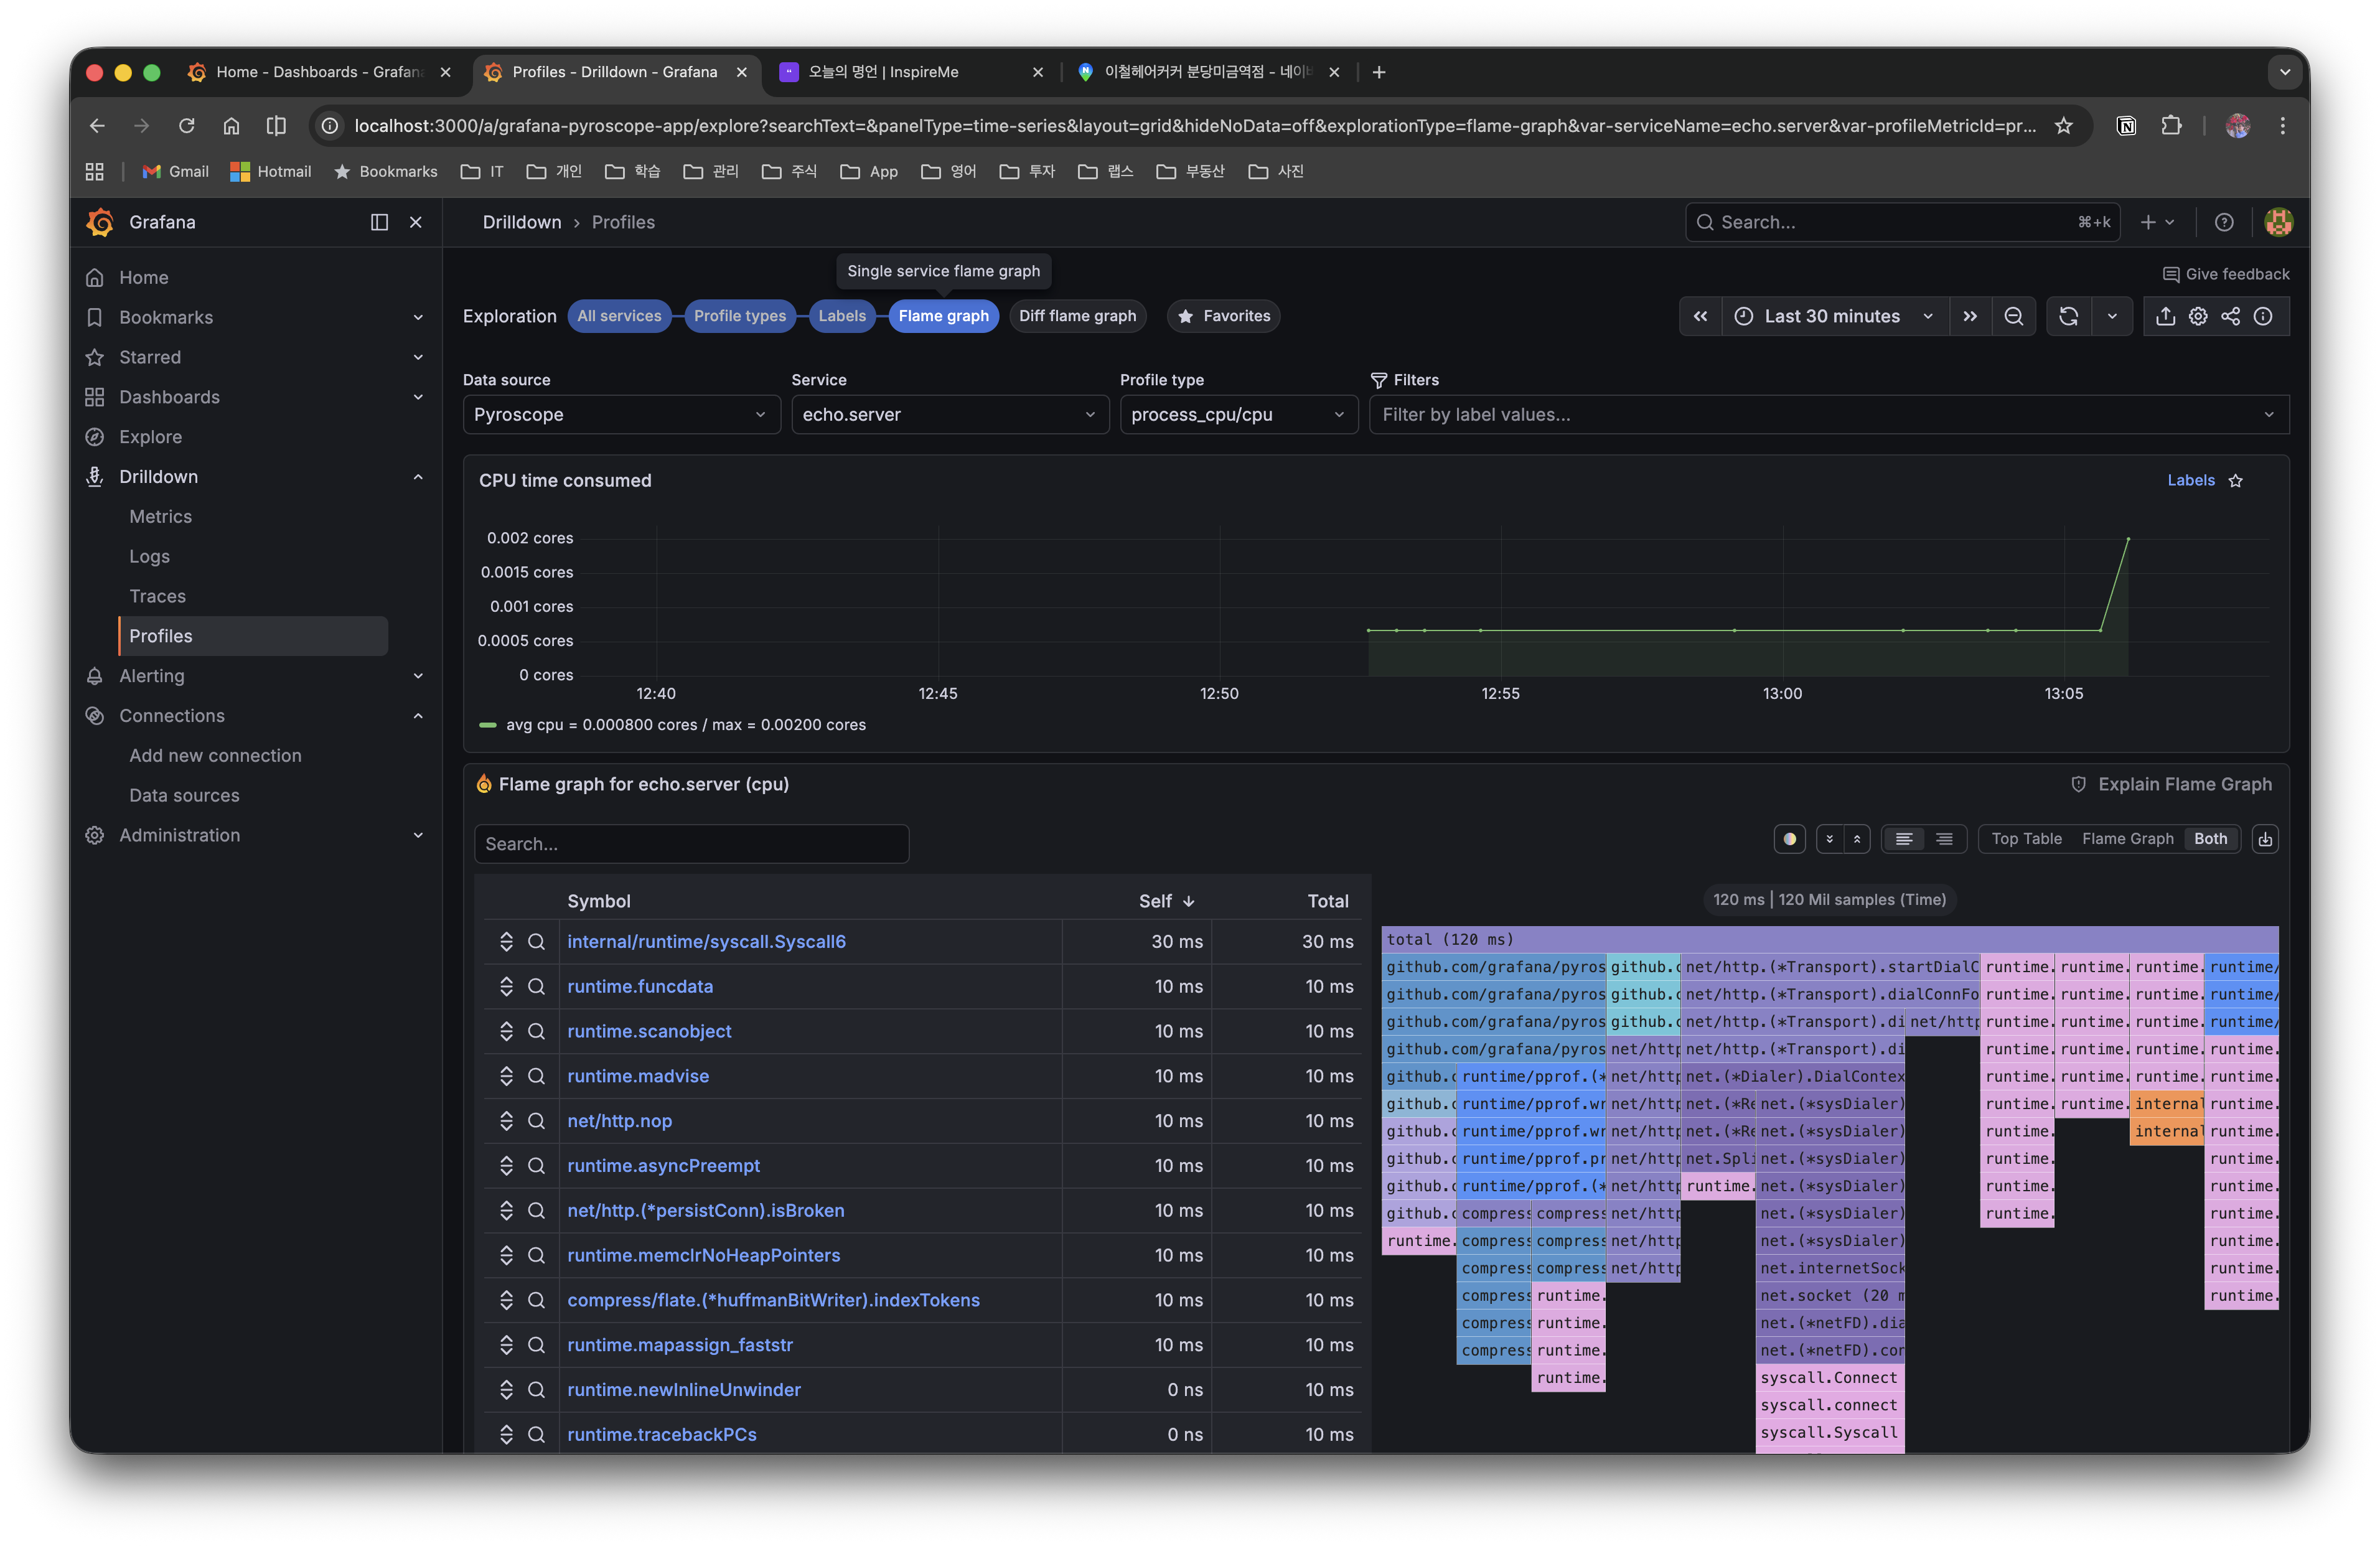Collapse all flame graph levels with chevrons-up icon
This screenshot has height=1546, width=2380.
[1858, 839]
